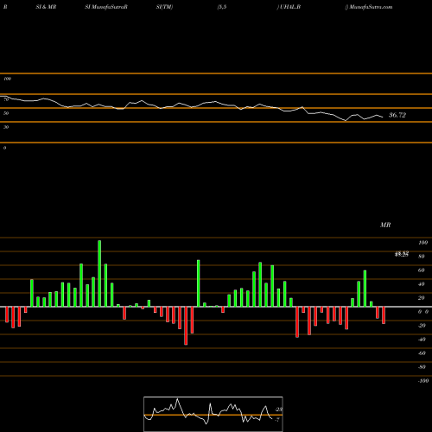432x432 pixels.
Task: Click the 70 level RSI axis label
Action: point(6,99)
